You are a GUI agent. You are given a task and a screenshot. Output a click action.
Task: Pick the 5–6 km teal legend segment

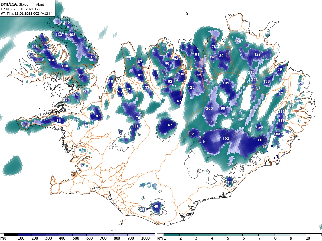[235, 235]
